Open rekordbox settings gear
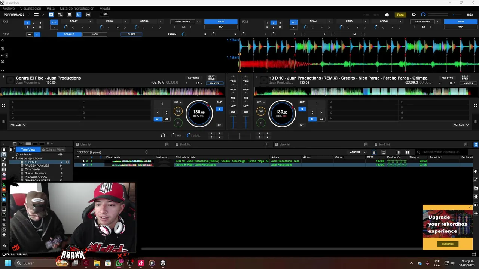The image size is (479, 269). [414, 15]
